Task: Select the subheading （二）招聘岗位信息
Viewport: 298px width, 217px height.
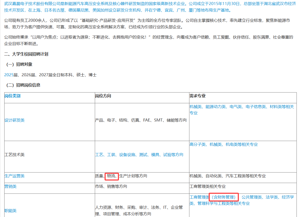Action: tap(23, 85)
